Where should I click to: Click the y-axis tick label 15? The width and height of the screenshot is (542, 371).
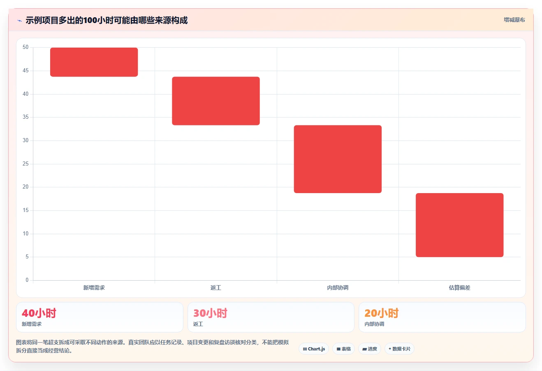[x=25, y=210]
